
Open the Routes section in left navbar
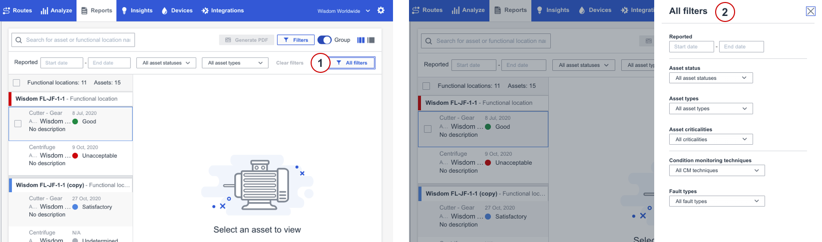[x=17, y=10]
